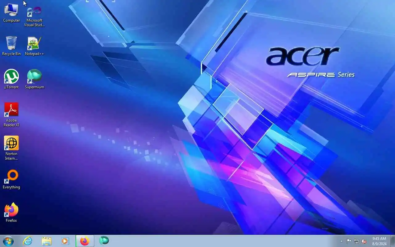Select the µTorrent desktop shortcut
The height and width of the screenshot is (247, 395).
click(x=11, y=79)
